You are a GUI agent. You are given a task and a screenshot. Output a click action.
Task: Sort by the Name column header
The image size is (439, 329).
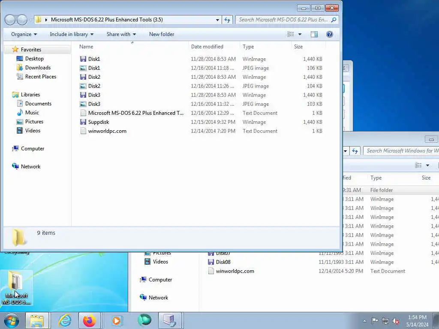pyautogui.click(x=86, y=46)
